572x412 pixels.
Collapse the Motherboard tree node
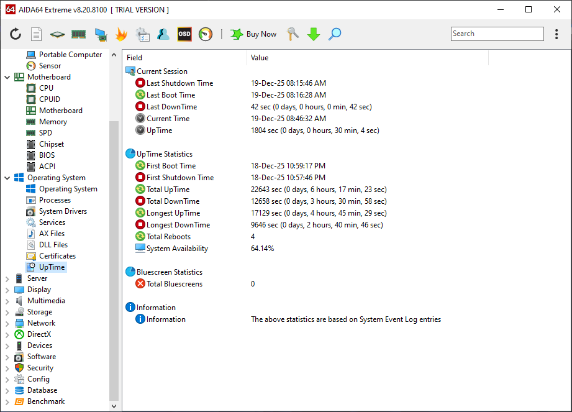tap(7, 77)
